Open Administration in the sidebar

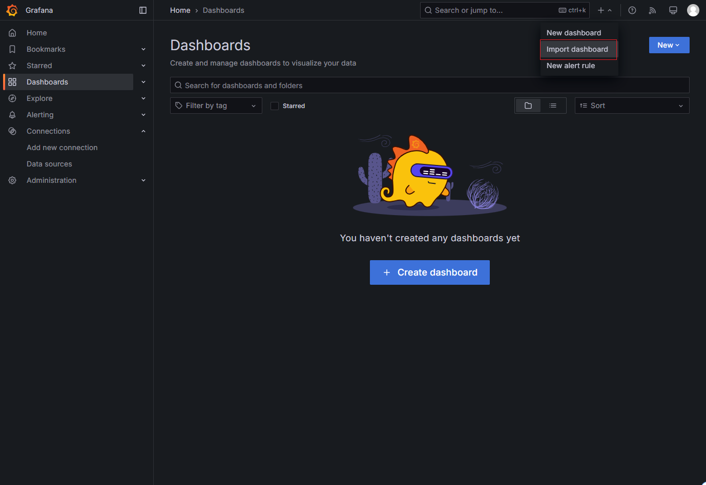(51, 180)
